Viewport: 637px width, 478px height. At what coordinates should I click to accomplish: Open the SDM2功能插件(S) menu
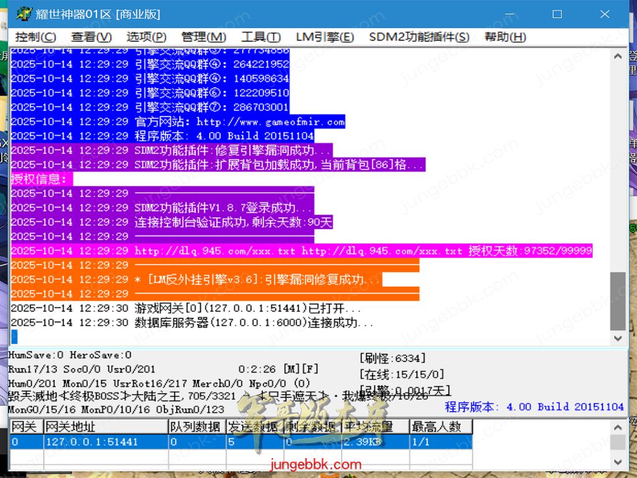click(419, 37)
